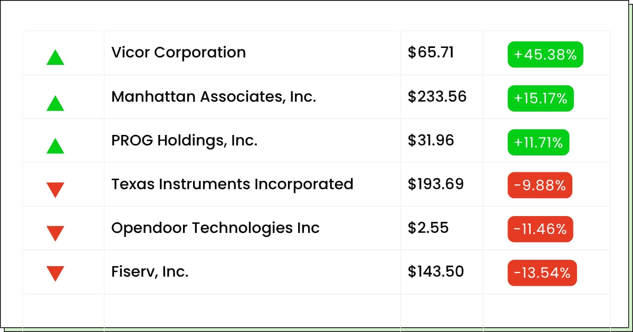Image resolution: width=633 pixels, height=332 pixels.
Task: Click the red -9.88% badge
Action: point(540,185)
